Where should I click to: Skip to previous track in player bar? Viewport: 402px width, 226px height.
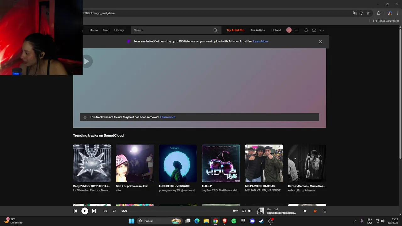75,211
